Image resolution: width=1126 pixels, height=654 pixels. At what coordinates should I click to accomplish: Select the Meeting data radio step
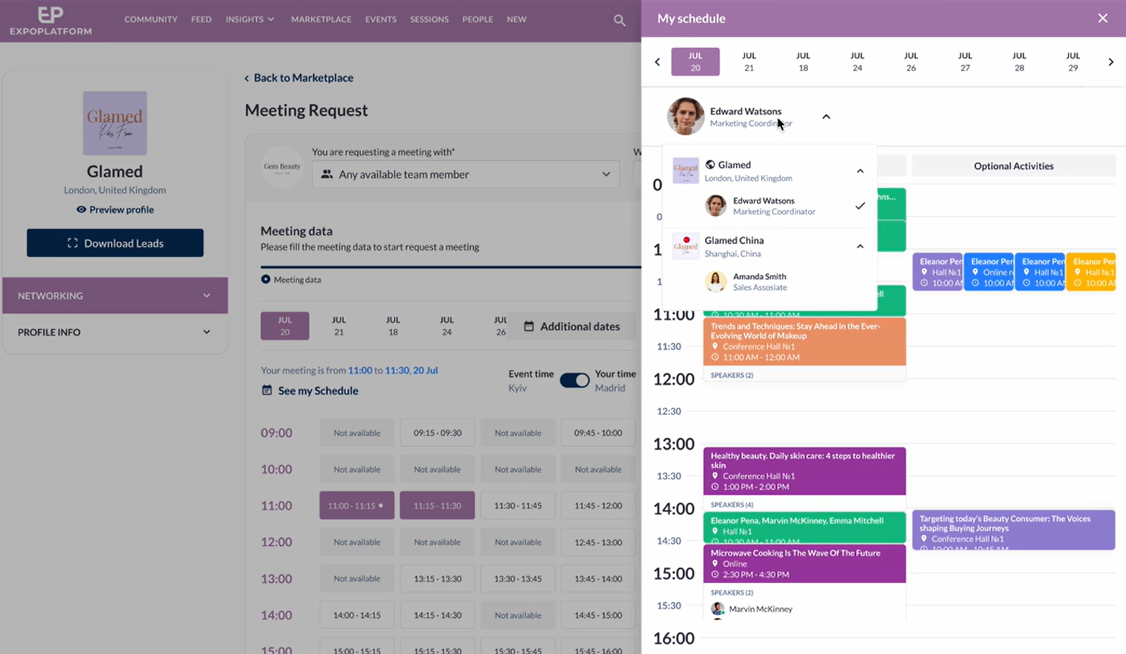tap(266, 279)
